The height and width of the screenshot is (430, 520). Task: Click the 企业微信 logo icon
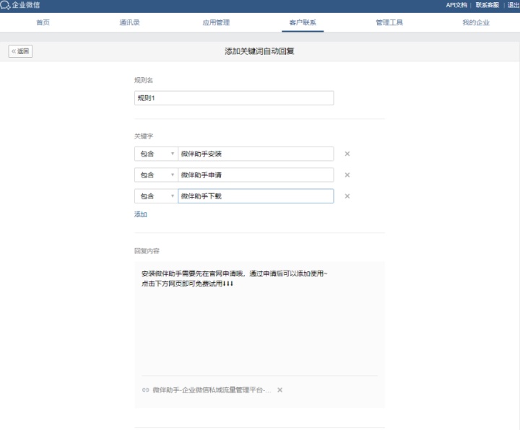pyautogui.click(x=5, y=5)
